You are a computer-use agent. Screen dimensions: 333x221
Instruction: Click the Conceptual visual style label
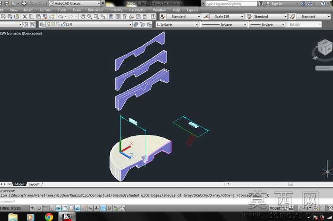[33, 33]
